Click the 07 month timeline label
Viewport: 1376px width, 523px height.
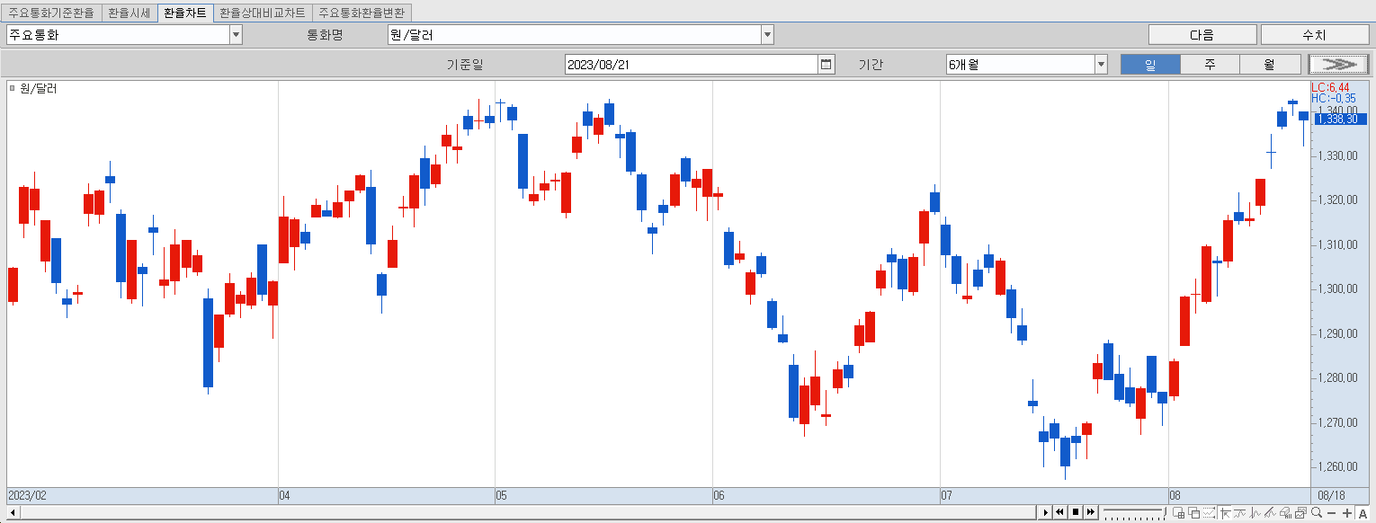(946, 495)
